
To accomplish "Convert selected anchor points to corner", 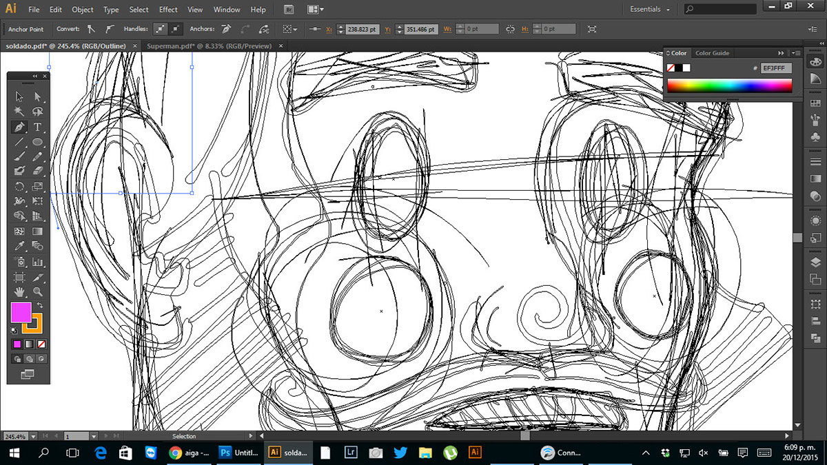I will [91, 29].
